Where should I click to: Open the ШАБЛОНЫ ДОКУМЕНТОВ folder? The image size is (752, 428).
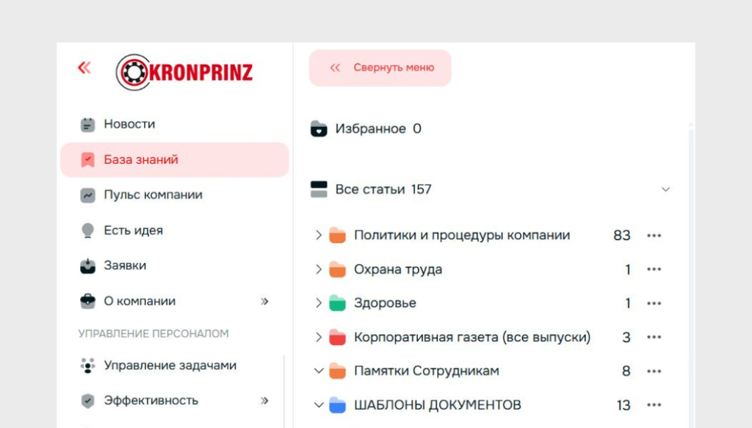click(438, 405)
